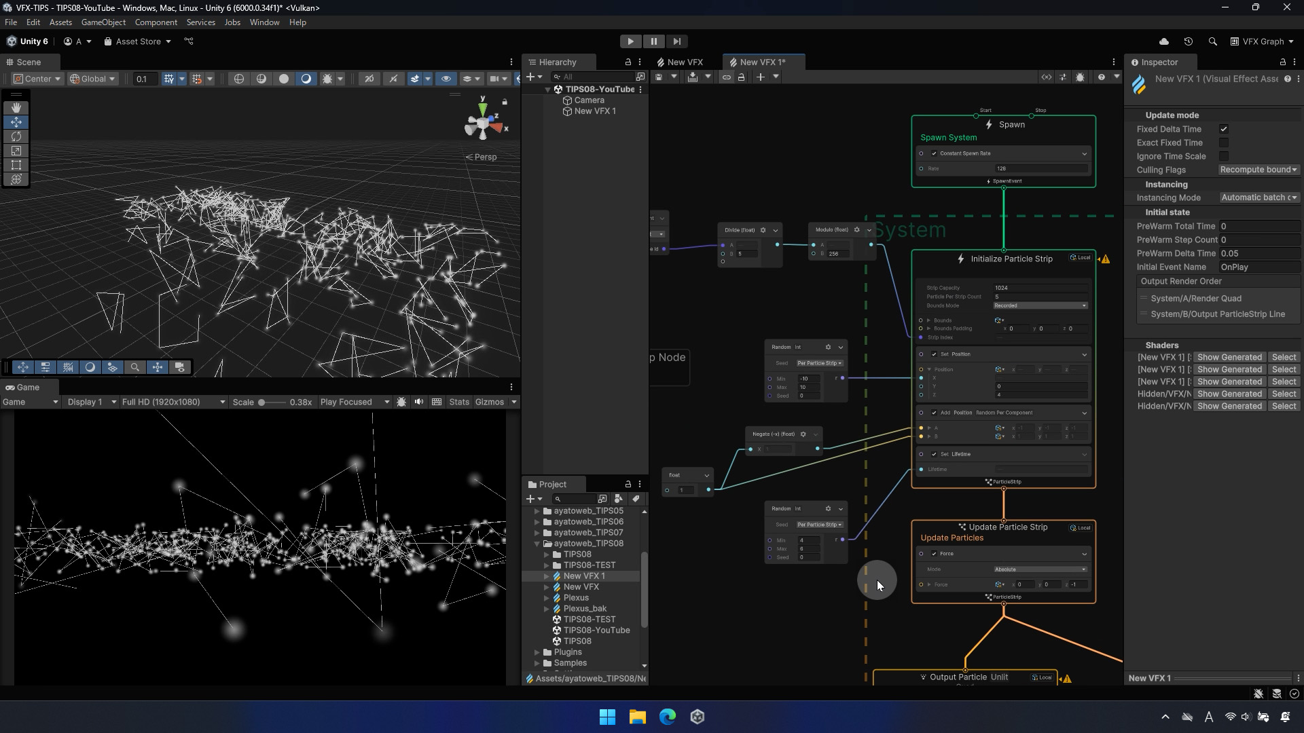This screenshot has height=733, width=1304.
Task: Expand the ayatoweb_TIPS05 folder
Action: 537,511
